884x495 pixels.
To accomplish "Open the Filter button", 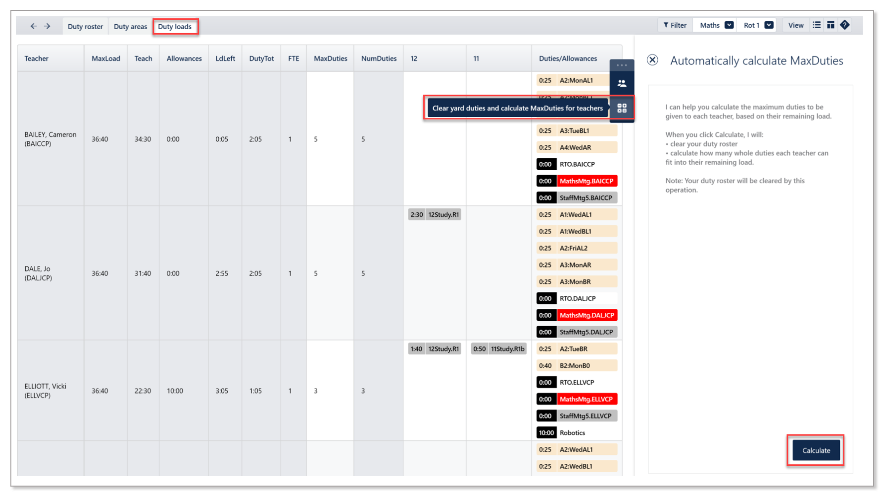I will click(x=675, y=25).
